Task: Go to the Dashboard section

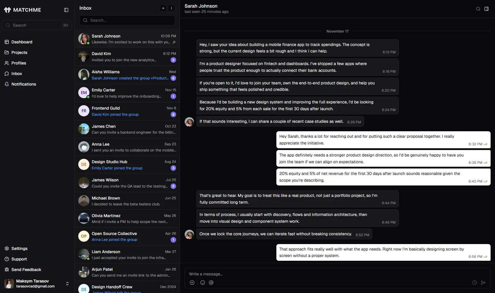Action: coord(21,42)
